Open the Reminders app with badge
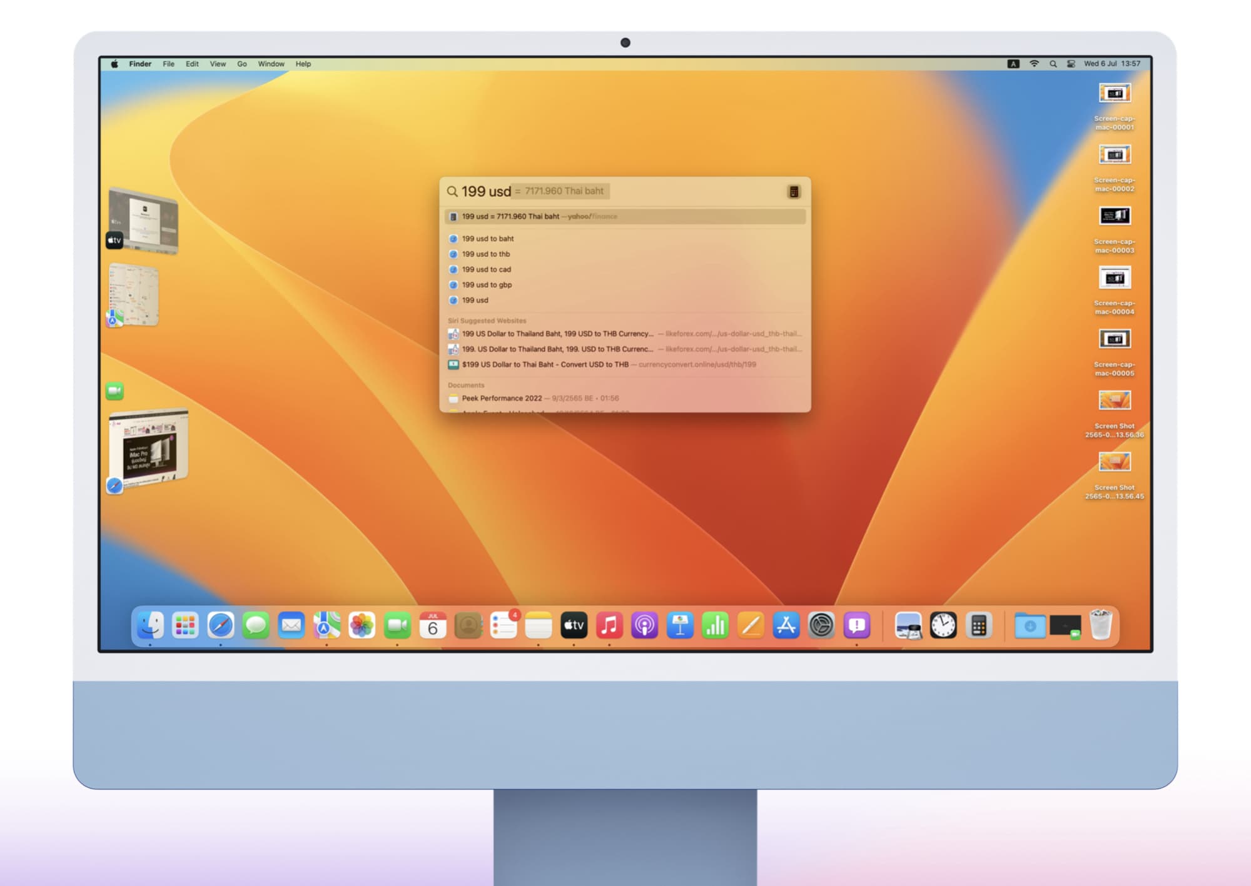The width and height of the screenshot is (1251, 886). click(504, 625)
